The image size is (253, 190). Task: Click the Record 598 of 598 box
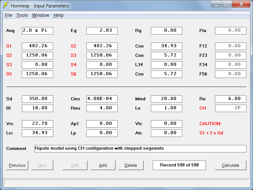coord(179,165)
